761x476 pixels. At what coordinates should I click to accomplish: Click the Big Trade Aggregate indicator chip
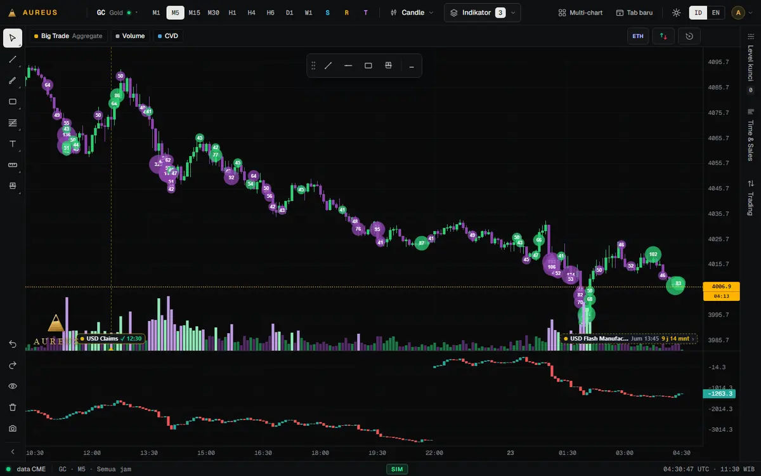pos(68,36)
